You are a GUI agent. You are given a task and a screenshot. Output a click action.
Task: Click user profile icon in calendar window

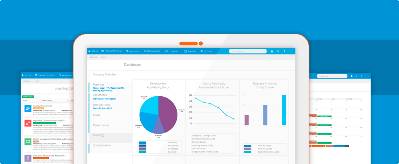click(352, 76)
